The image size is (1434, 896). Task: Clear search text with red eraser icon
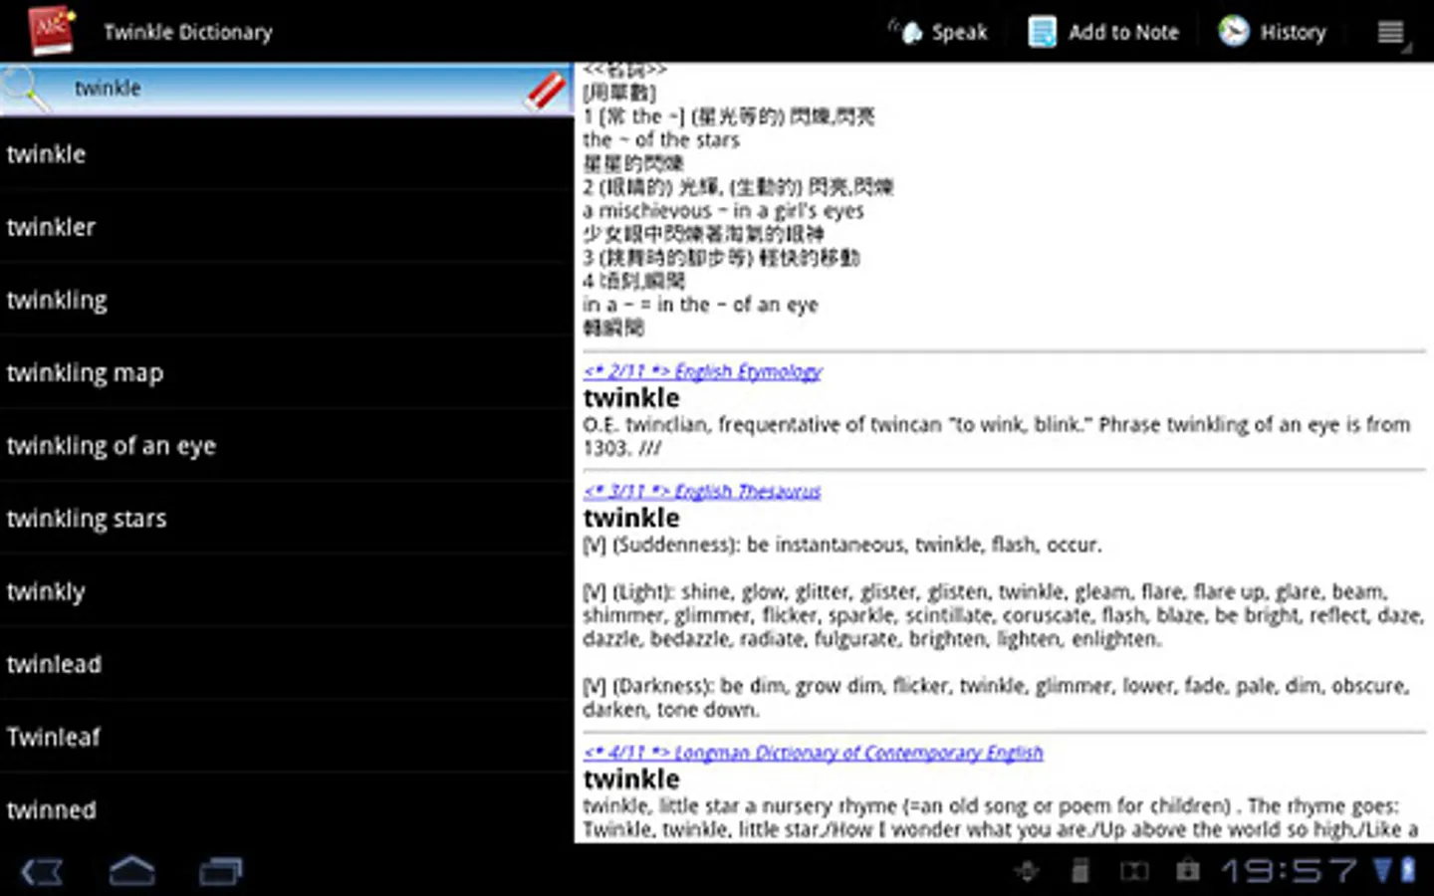coord(546,91)
